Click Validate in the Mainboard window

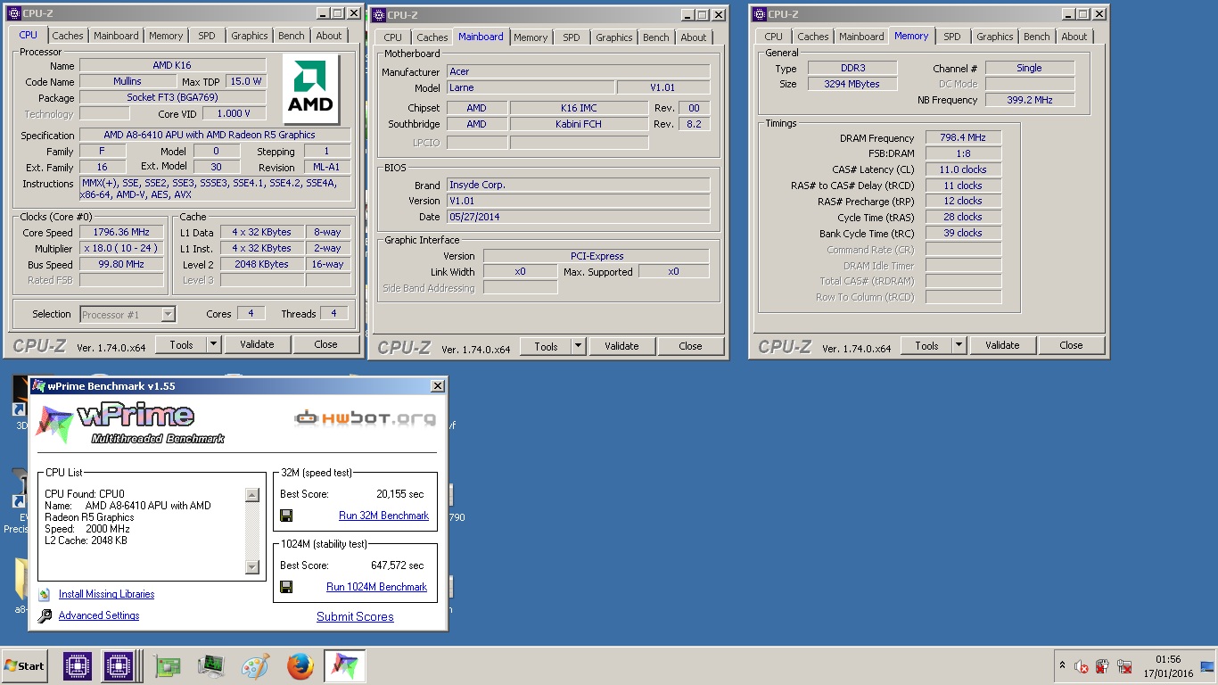coord(621,346)
